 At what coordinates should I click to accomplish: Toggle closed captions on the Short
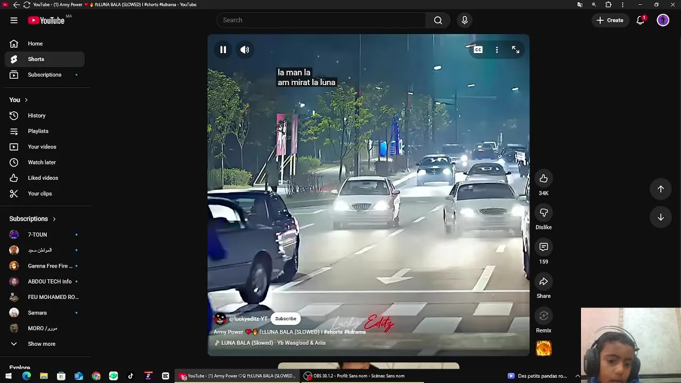pos(478,49)
